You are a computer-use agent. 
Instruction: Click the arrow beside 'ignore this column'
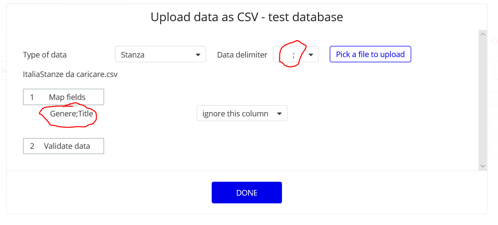(x=279, y=114)
